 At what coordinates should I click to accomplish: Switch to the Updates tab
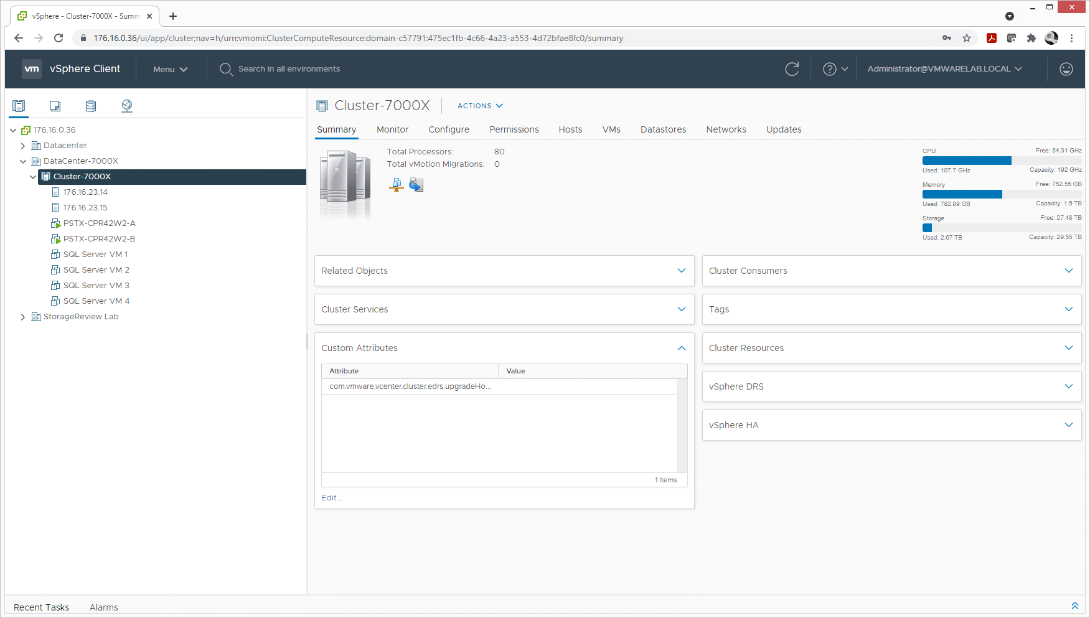[784, 129]
